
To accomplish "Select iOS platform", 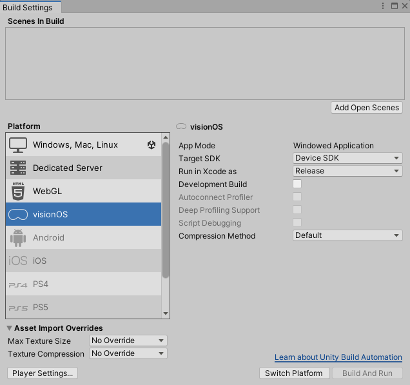I will (x=83, y=261).
